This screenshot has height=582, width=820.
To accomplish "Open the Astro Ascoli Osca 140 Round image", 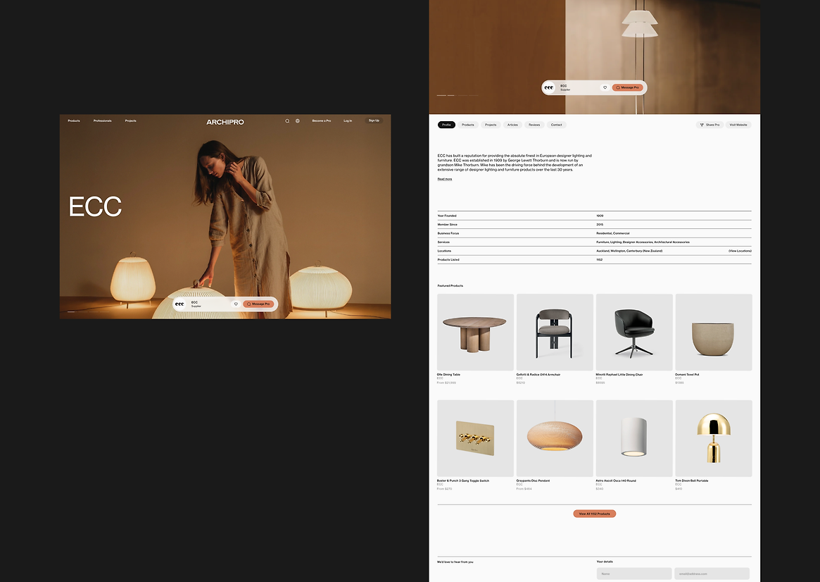I will click(634, 438).
